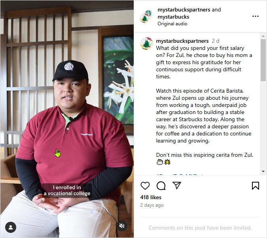Click caption author avatar

click(146, 44)
